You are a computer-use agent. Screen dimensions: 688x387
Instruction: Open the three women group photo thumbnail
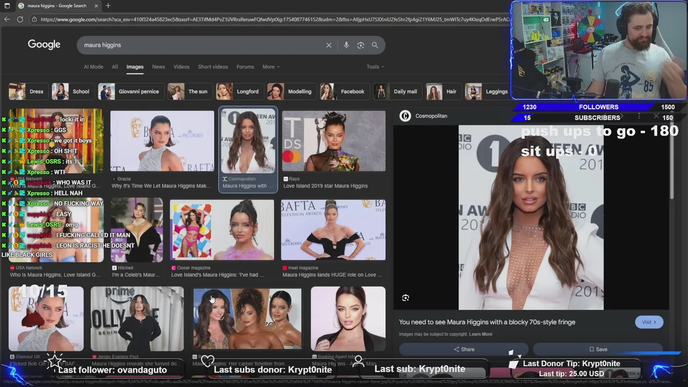247,319
